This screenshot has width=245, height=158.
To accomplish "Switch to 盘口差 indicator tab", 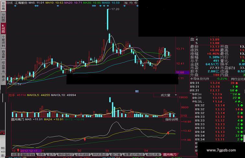I will pyautogui.click(x=116, y=154).
